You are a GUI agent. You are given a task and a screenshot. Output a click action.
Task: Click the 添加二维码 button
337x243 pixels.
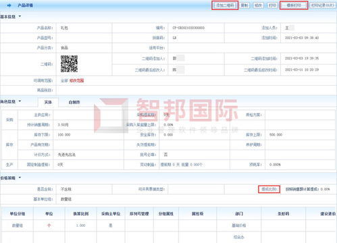point(225,5)
